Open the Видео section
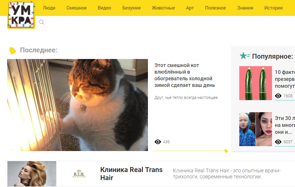This screenshot has width=295, height=187. pyautogui.click(x=105, y=8)
